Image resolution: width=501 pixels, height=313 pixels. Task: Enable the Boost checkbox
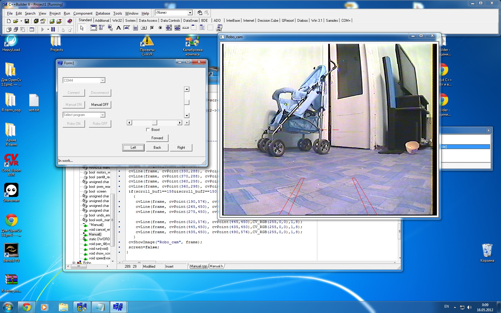[148, 130]
